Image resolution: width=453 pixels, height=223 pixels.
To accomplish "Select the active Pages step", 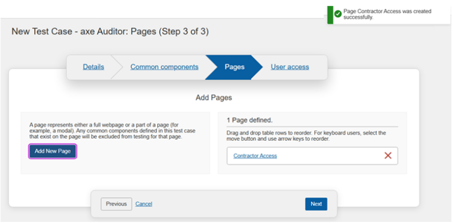I will (235, 67).
